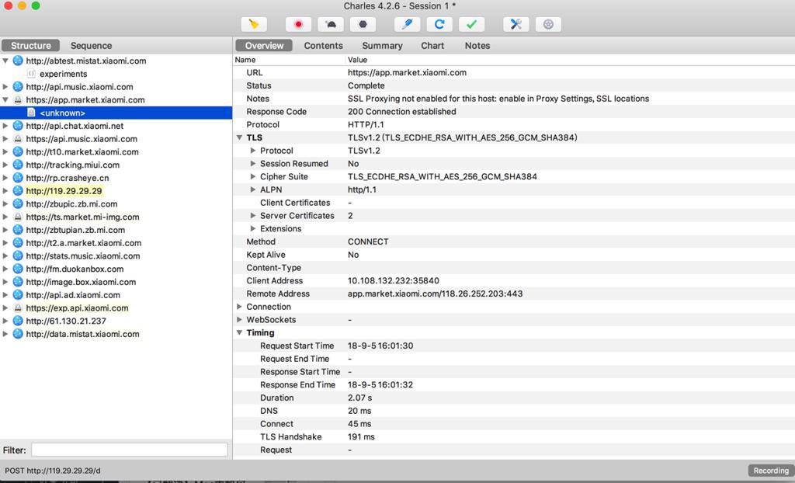Expand the http://119.29.29.29 host
795x483 pixels.
5,191
